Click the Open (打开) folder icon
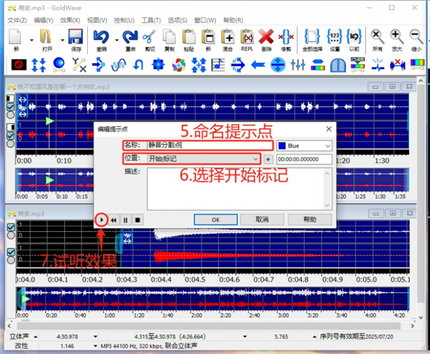This screenshot has width=430, height=354. (x=46, y=37)
